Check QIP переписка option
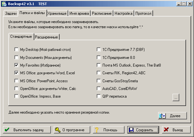 (x=99, y=96)
